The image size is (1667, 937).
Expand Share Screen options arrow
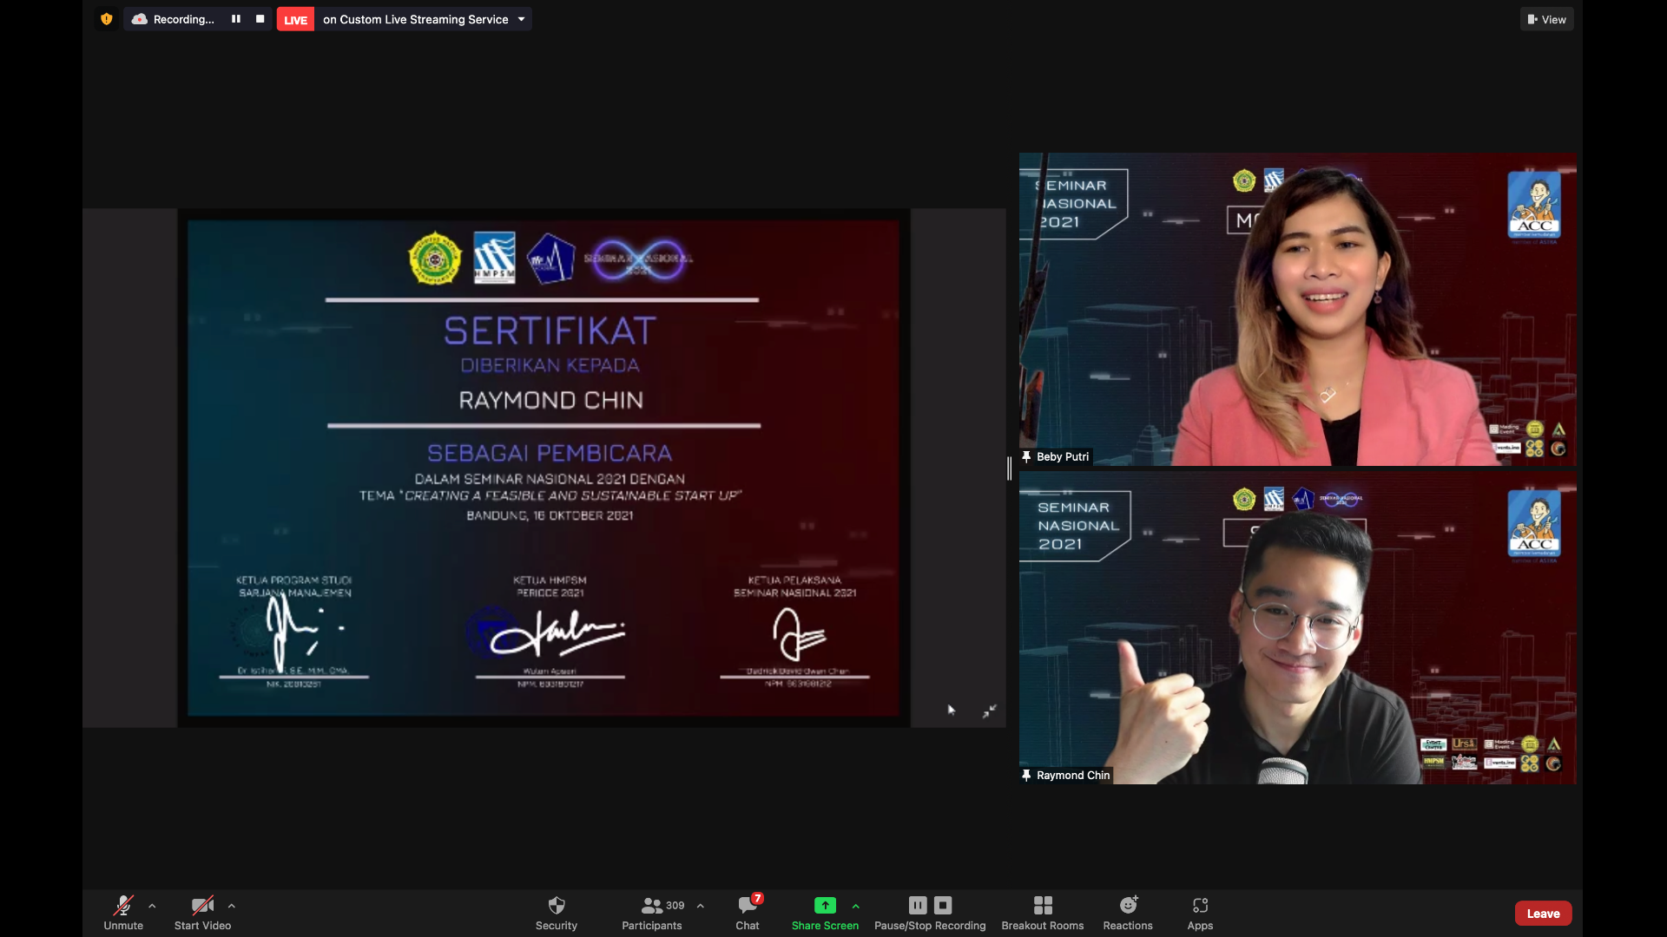tap(856, 906)
